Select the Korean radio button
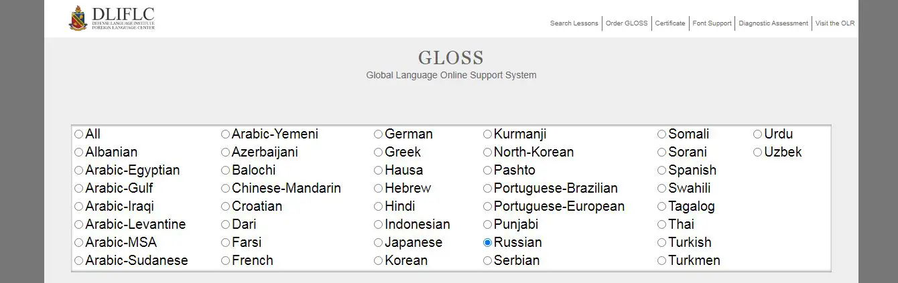The height and width of the screenshot is (283, 898). click(x=379, y=261)
